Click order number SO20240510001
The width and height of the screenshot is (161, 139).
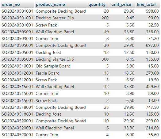[17, 66]
